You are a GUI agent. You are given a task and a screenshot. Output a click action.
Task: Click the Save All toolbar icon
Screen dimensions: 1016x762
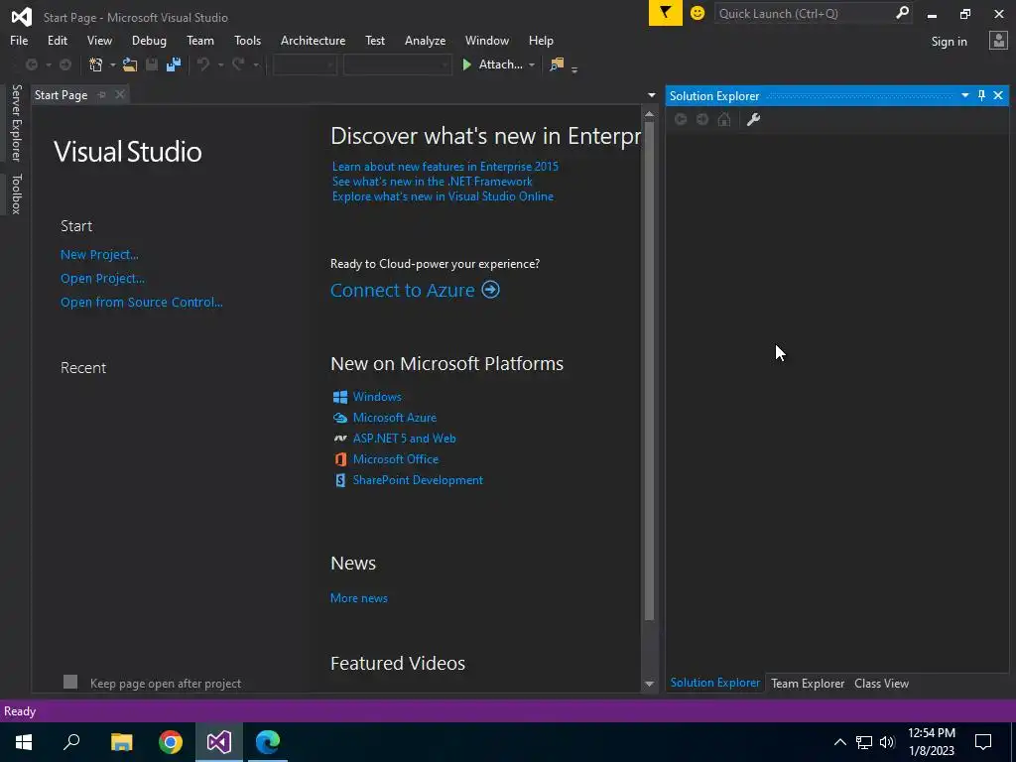[173, 64]
